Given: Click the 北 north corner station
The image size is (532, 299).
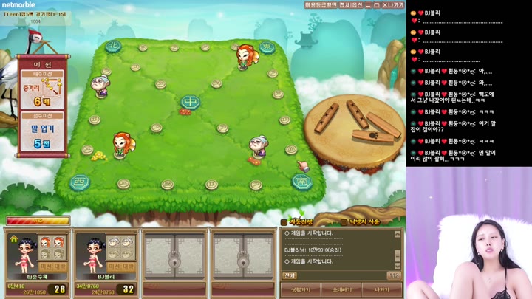Looking at the screenshot, I should pos(113,46).
